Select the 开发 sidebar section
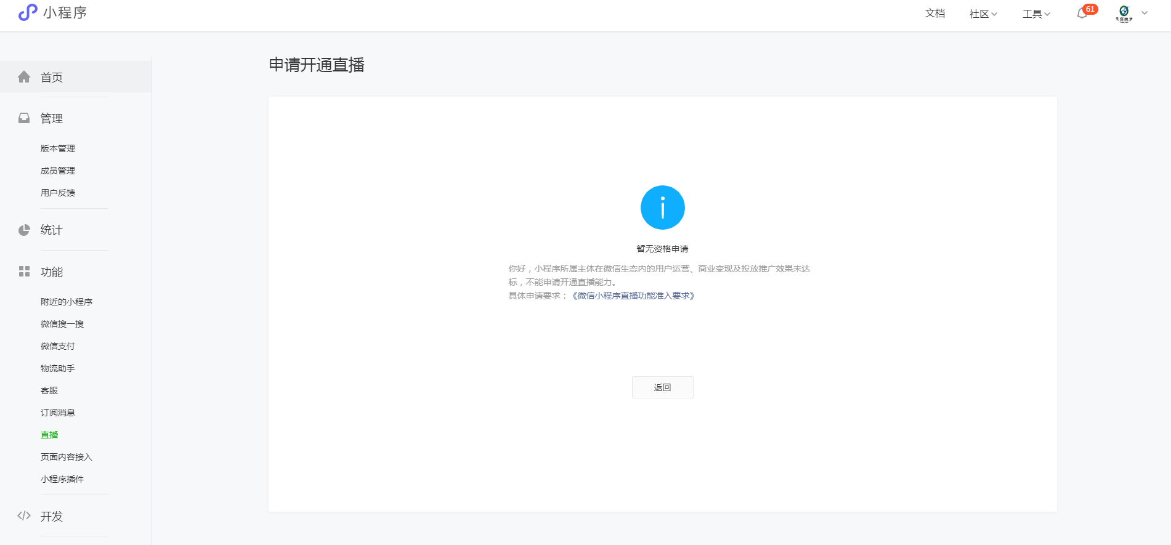 pos(52,516)
